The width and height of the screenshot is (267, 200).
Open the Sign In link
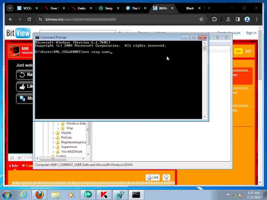pos(251,33)
